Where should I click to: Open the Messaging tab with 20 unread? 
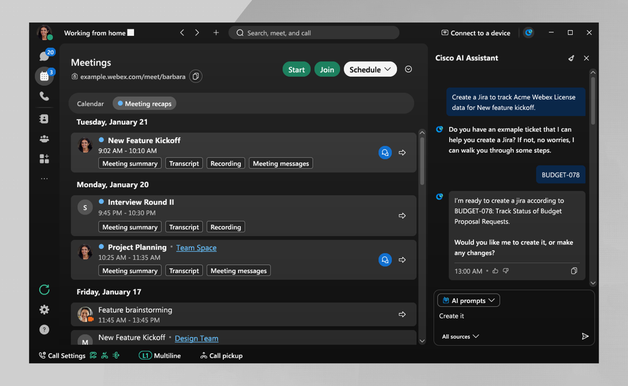pyautogui.click(x=45, y=56)
